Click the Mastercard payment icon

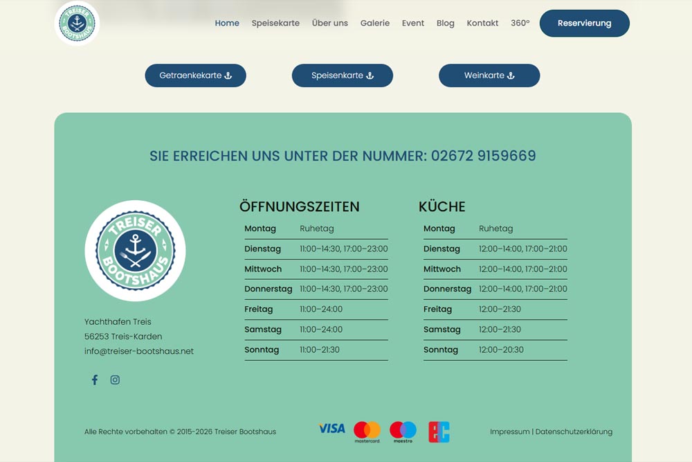(367, 432)
